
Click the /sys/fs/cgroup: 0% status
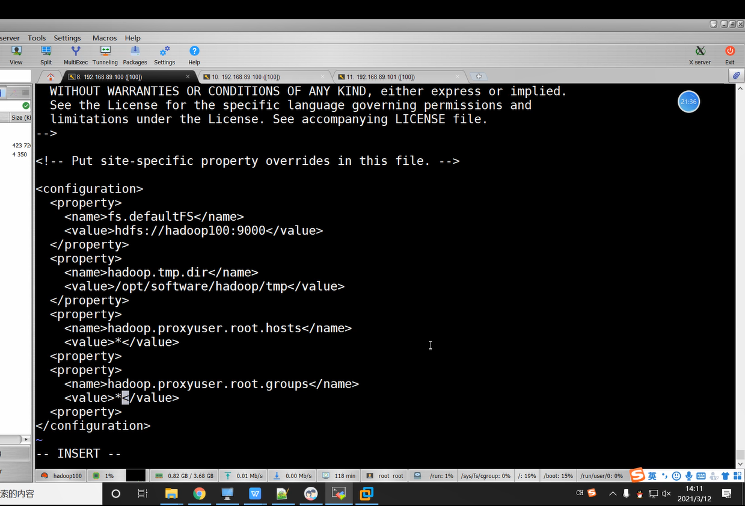(x=486, y=476)
